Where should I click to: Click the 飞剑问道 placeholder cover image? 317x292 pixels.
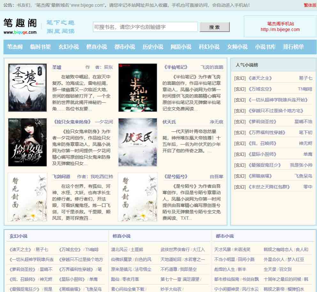[27, 197]
